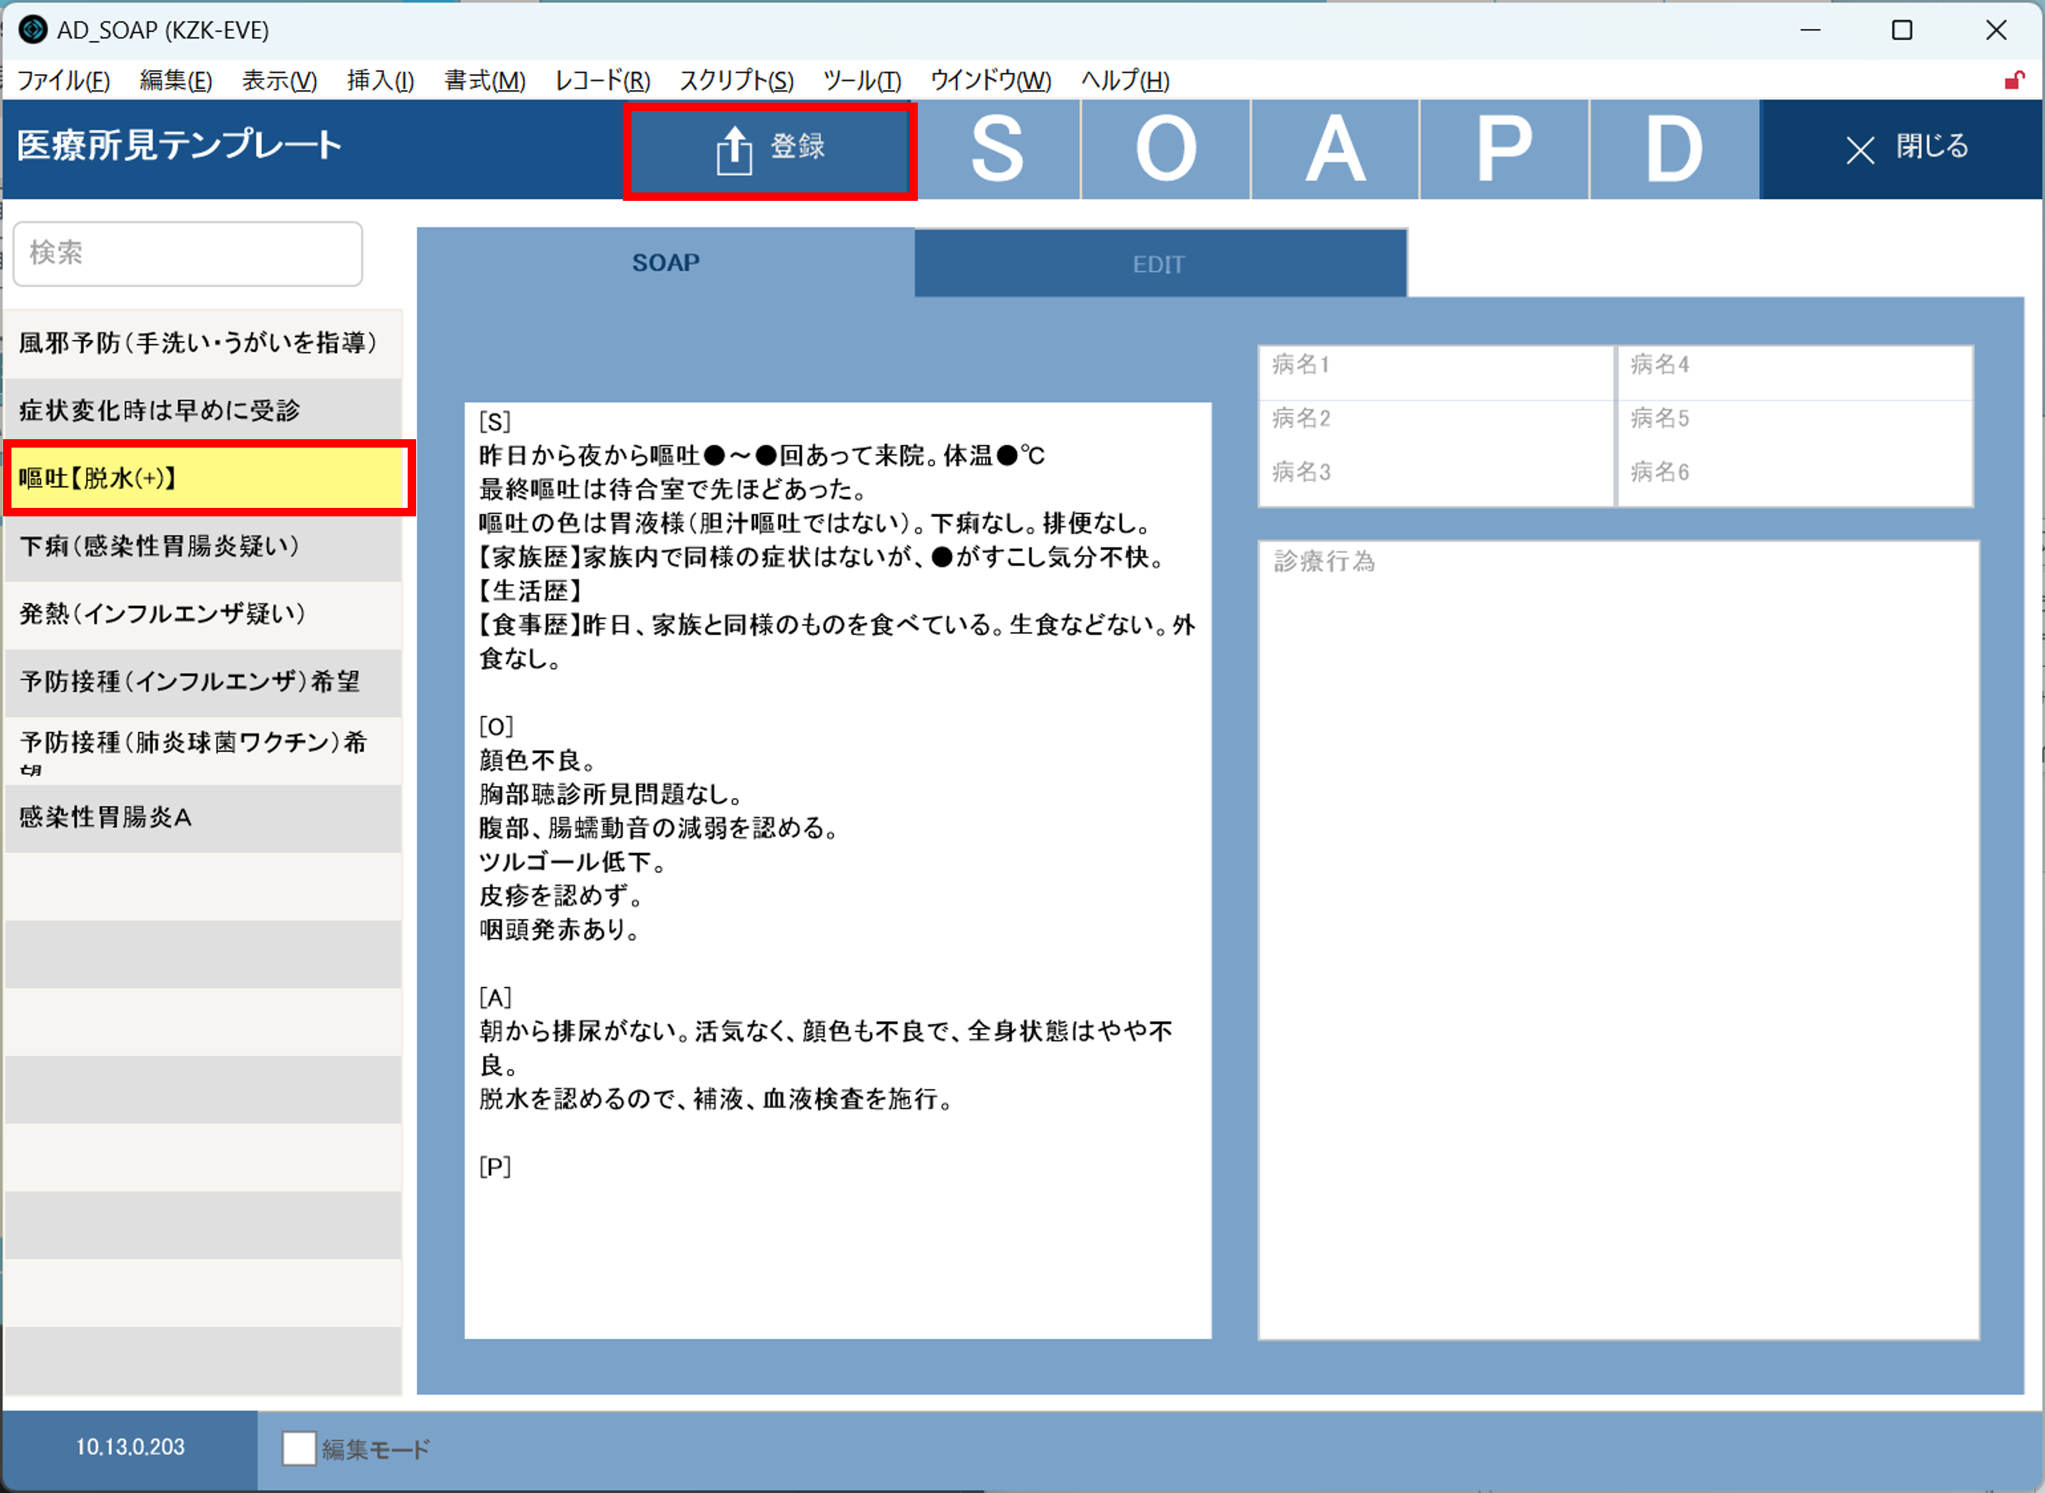Open the ツール(T) menu

pos(862,80)
